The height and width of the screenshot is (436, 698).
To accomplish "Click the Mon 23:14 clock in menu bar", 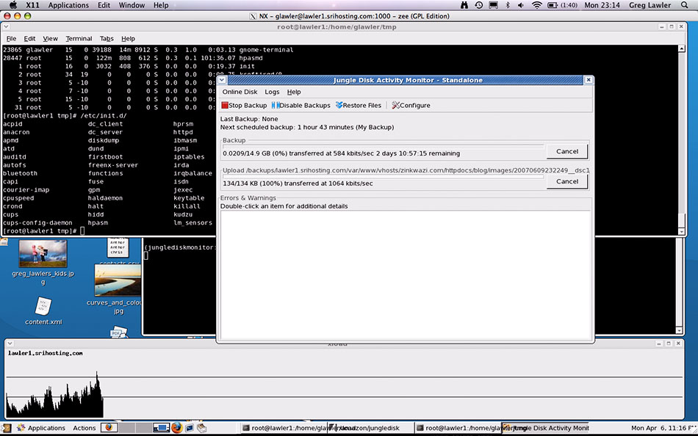I will [602, 5].
